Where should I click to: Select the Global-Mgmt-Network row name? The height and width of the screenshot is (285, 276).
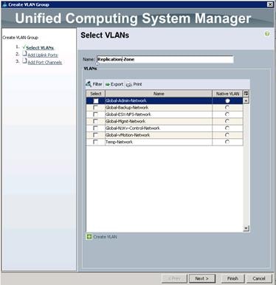tap(125, 121)
